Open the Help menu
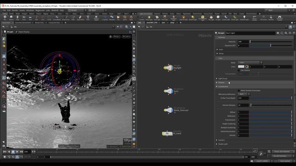This screenshot has width=296, height=166. pos(62,10)
